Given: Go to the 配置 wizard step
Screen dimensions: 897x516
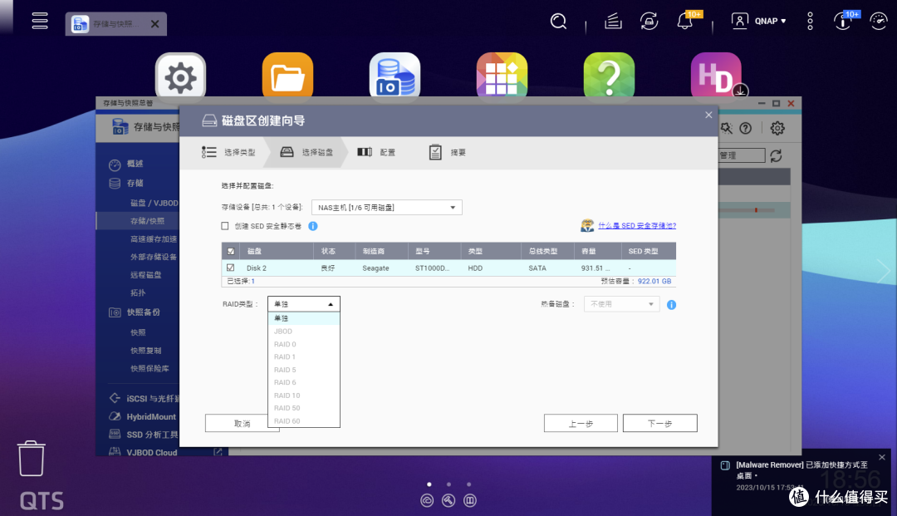Looking at the screenshot, I should tap(376, 152).
